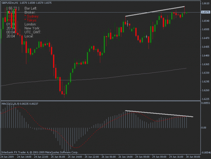
Task: Click the time axis label 29 Jun 00:00
Action: (x=142, y=157)
